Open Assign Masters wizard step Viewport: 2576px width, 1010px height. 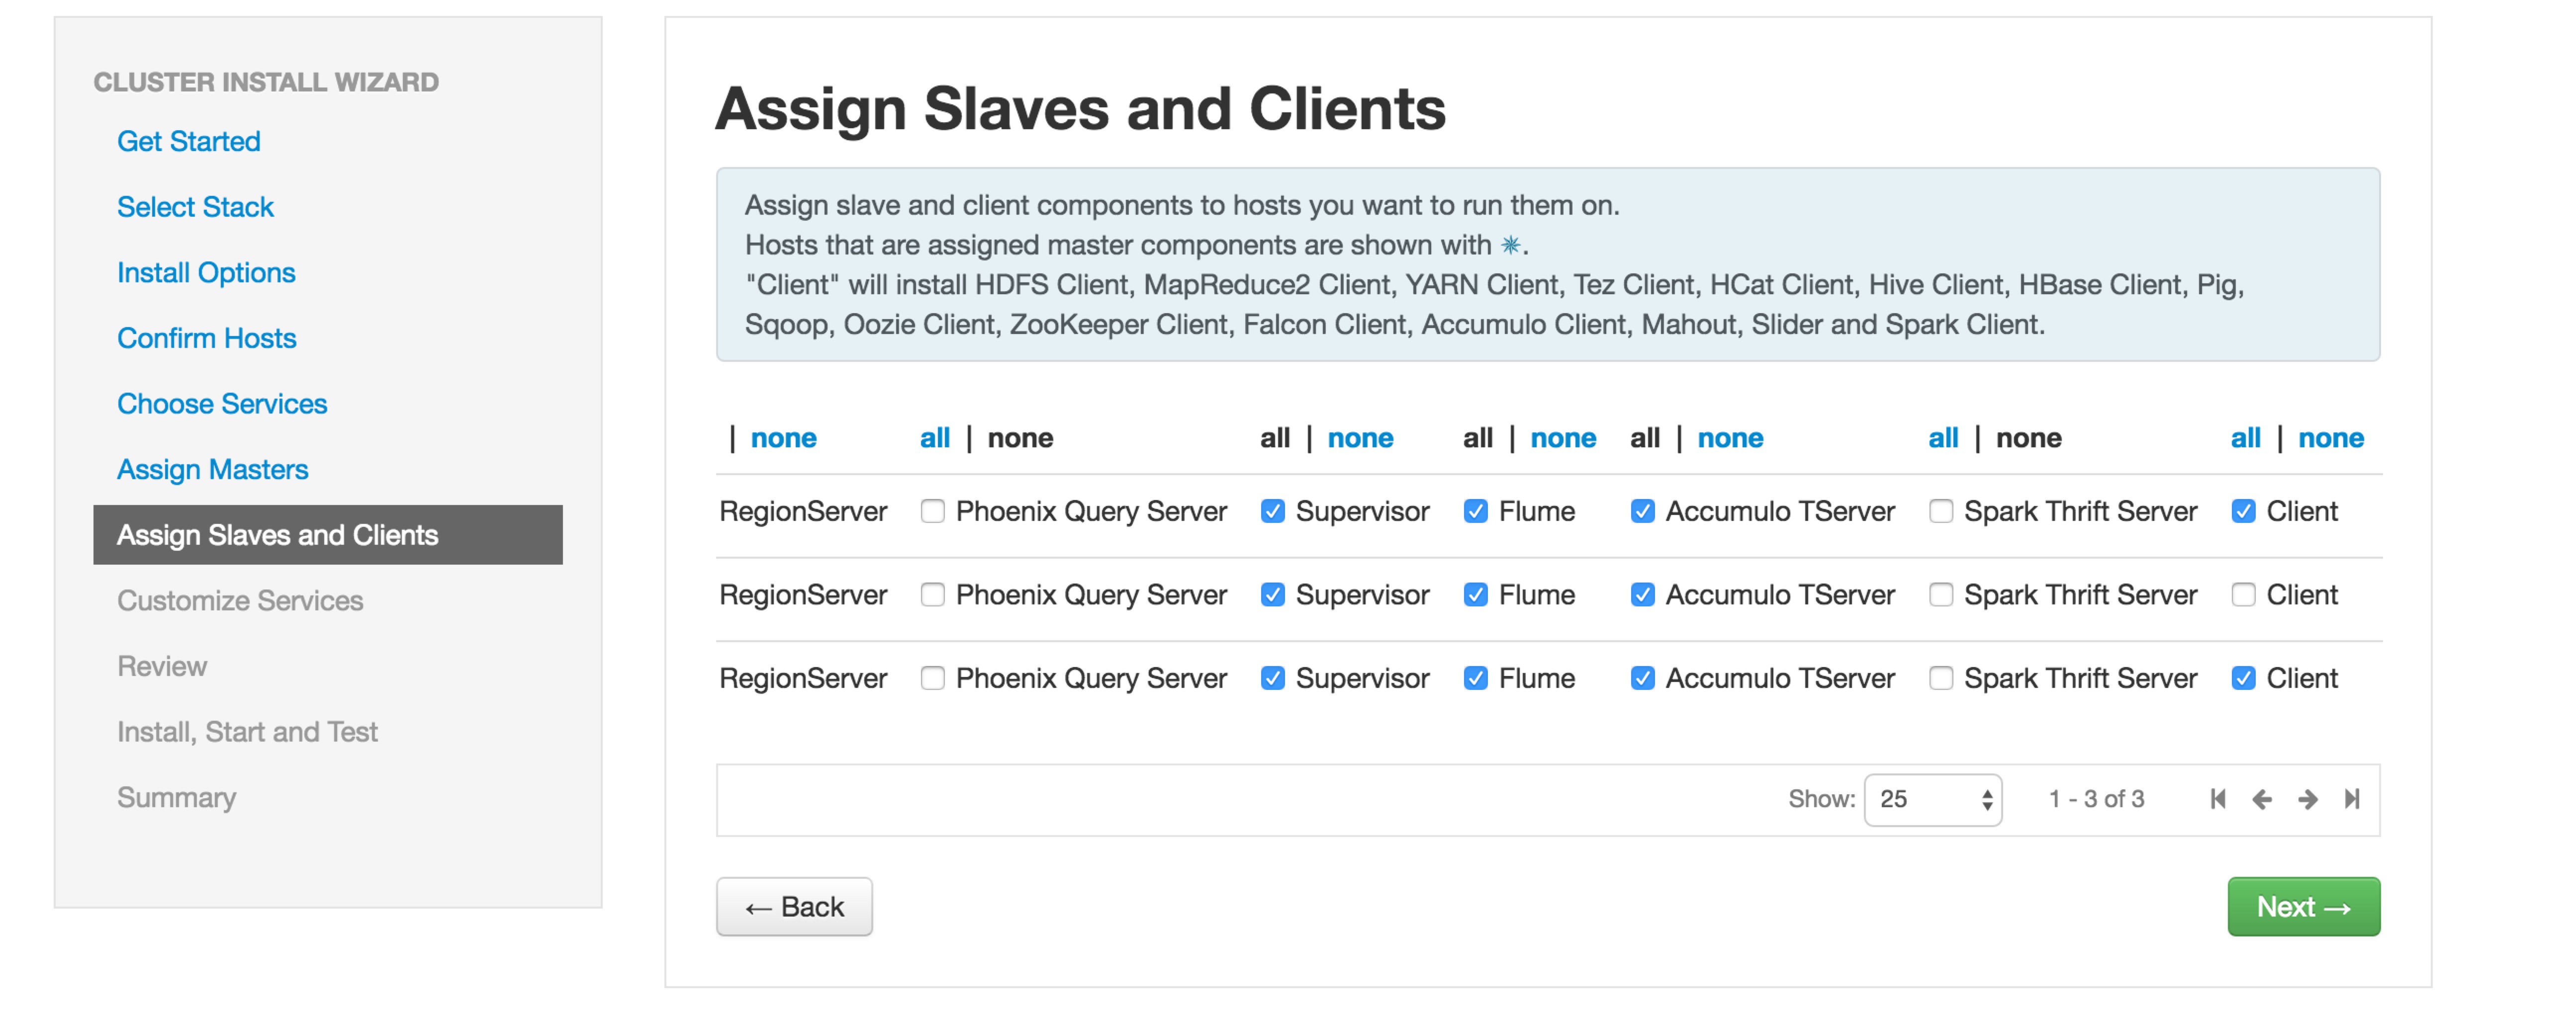tap(212, 470)
